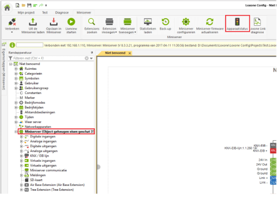Click Extensions zoeken magnifier icon
277x200 pixels.
[92, 22]
